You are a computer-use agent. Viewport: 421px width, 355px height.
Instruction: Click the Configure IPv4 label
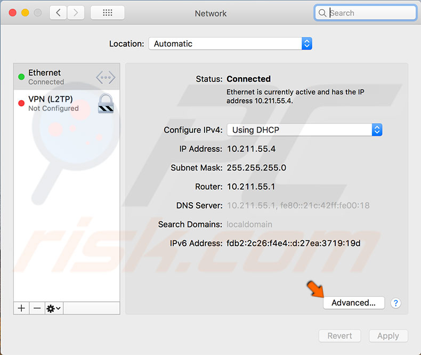(x=193, y=130)
